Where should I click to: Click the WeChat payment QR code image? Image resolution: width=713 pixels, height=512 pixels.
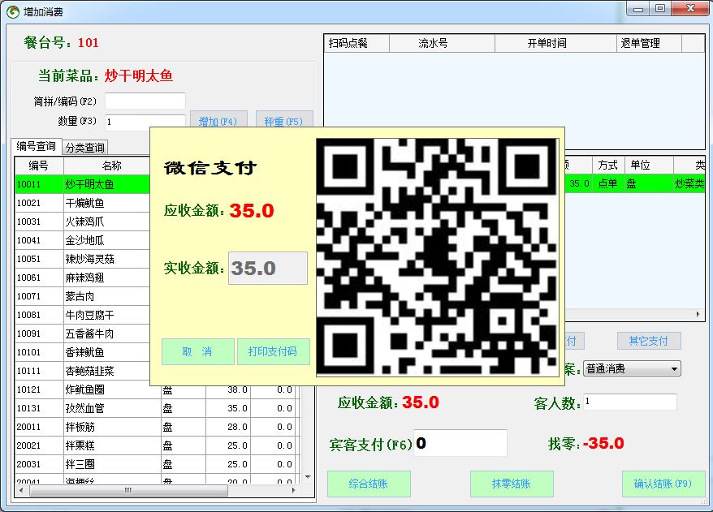tap(437, 257)
